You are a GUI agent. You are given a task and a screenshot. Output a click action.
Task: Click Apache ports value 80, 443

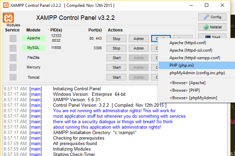[96, 38]
